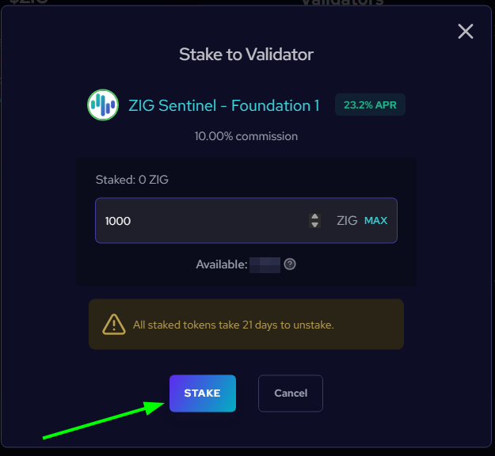Click the Available balance label
The height and width of the screenshot is (456, 495).
[222, 264]
